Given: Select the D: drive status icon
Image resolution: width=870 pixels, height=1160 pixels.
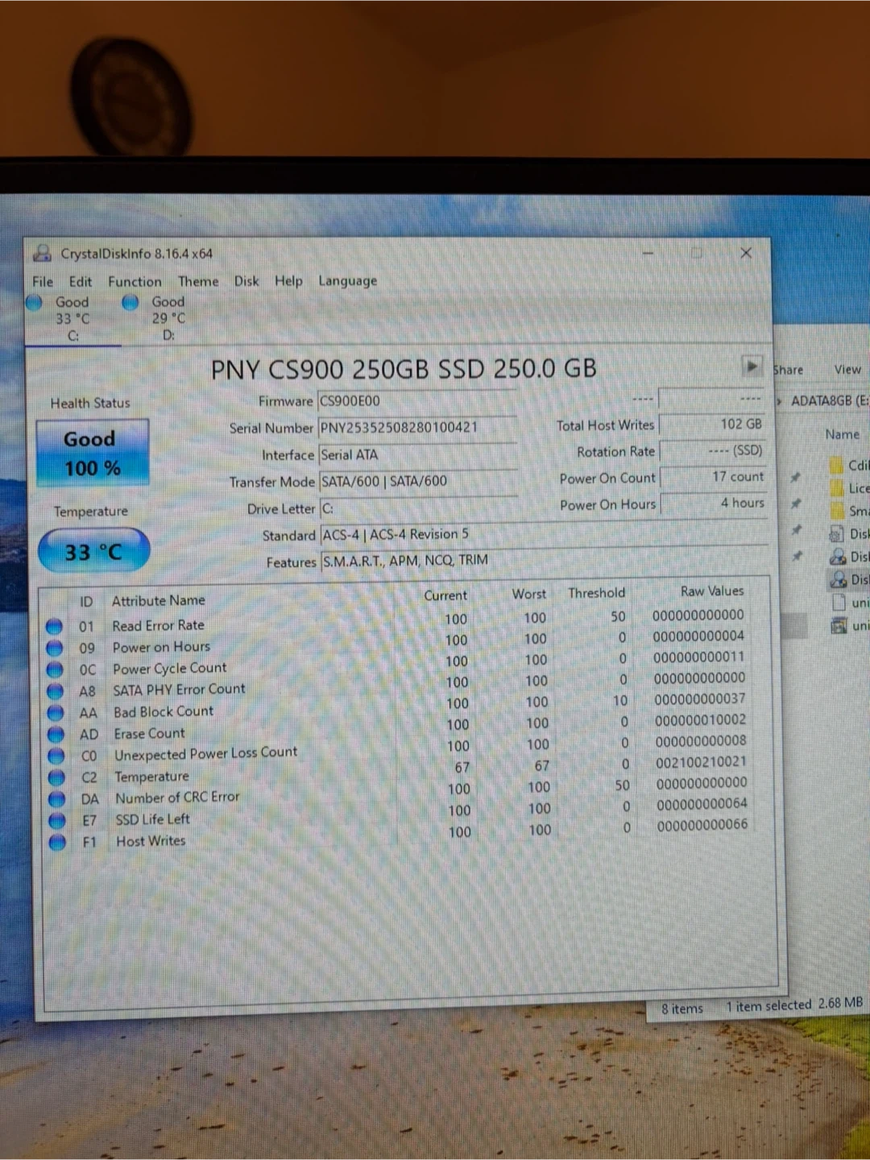Looking at the screenshot, I should point(130,303).
